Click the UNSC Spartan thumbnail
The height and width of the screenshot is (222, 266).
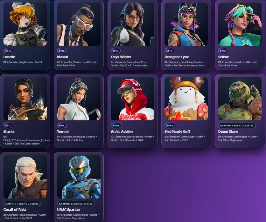point(79,177)
